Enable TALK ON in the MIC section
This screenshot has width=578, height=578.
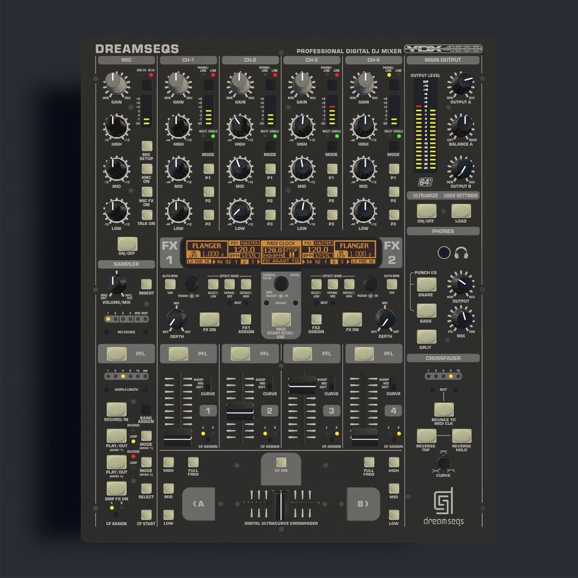click(147, 215)
